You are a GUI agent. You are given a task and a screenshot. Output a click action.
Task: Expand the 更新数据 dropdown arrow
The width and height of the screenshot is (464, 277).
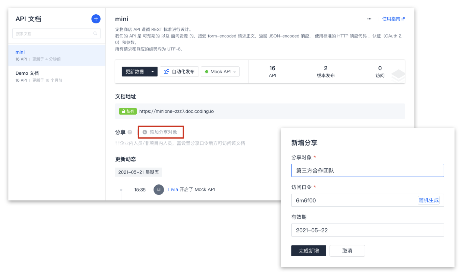click(153, 72)
